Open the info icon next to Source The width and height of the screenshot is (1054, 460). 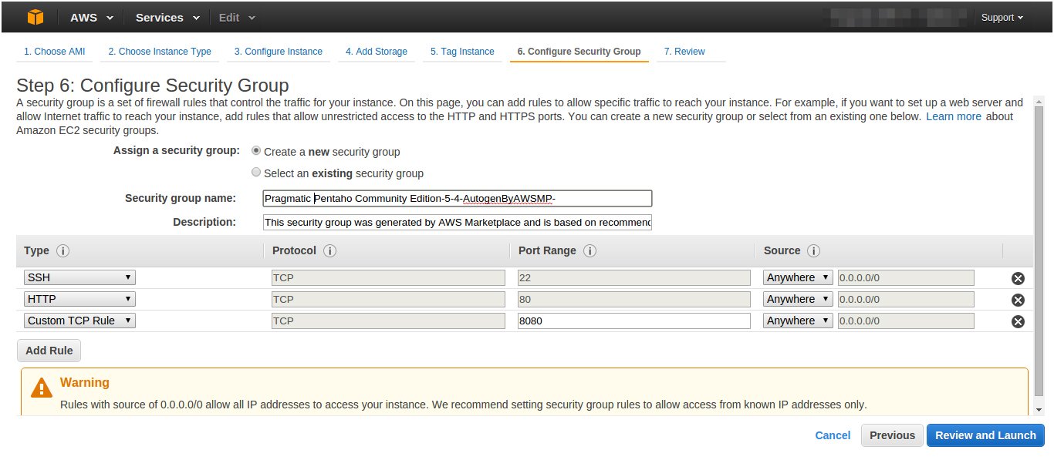813,251
